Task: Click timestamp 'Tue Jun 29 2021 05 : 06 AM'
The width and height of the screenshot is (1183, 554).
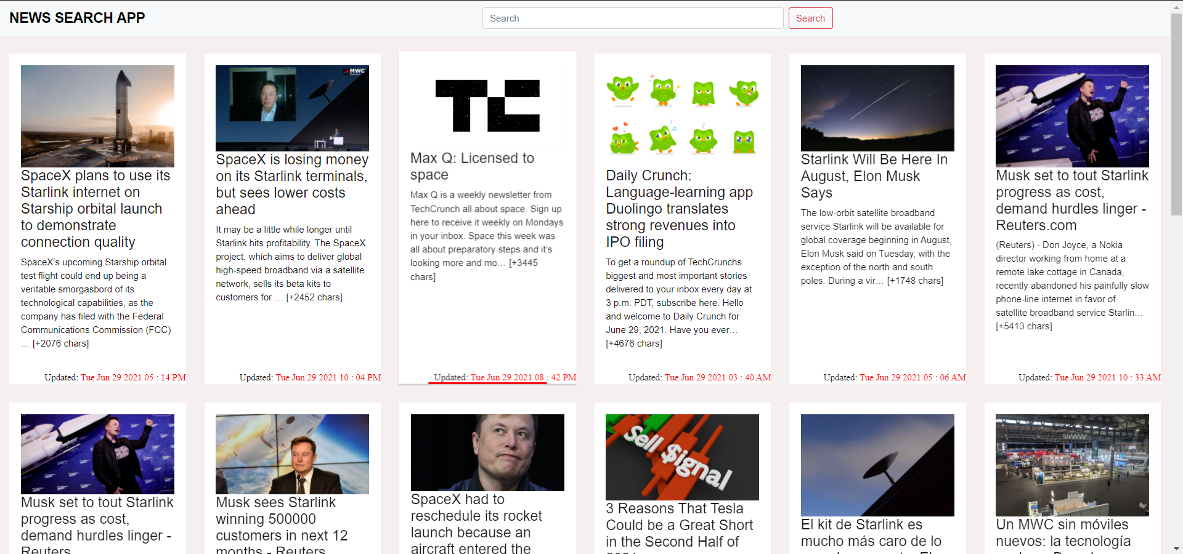Action: (913, 377)
